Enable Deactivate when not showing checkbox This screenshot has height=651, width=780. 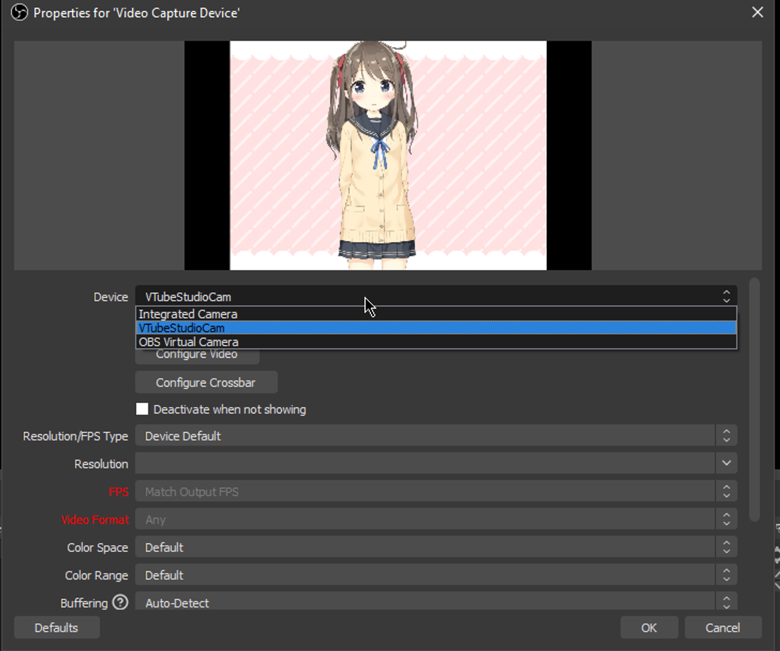[142, 409]
